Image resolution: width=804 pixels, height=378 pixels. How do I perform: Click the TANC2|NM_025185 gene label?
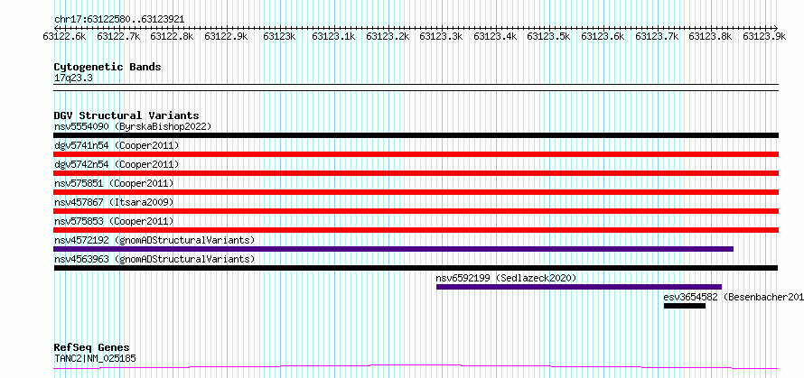coord(95,358)
